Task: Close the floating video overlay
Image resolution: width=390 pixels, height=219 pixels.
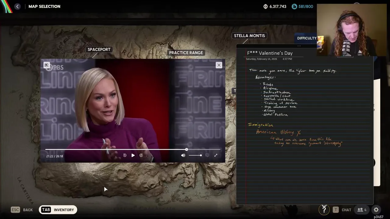Action: click(219, 65)
